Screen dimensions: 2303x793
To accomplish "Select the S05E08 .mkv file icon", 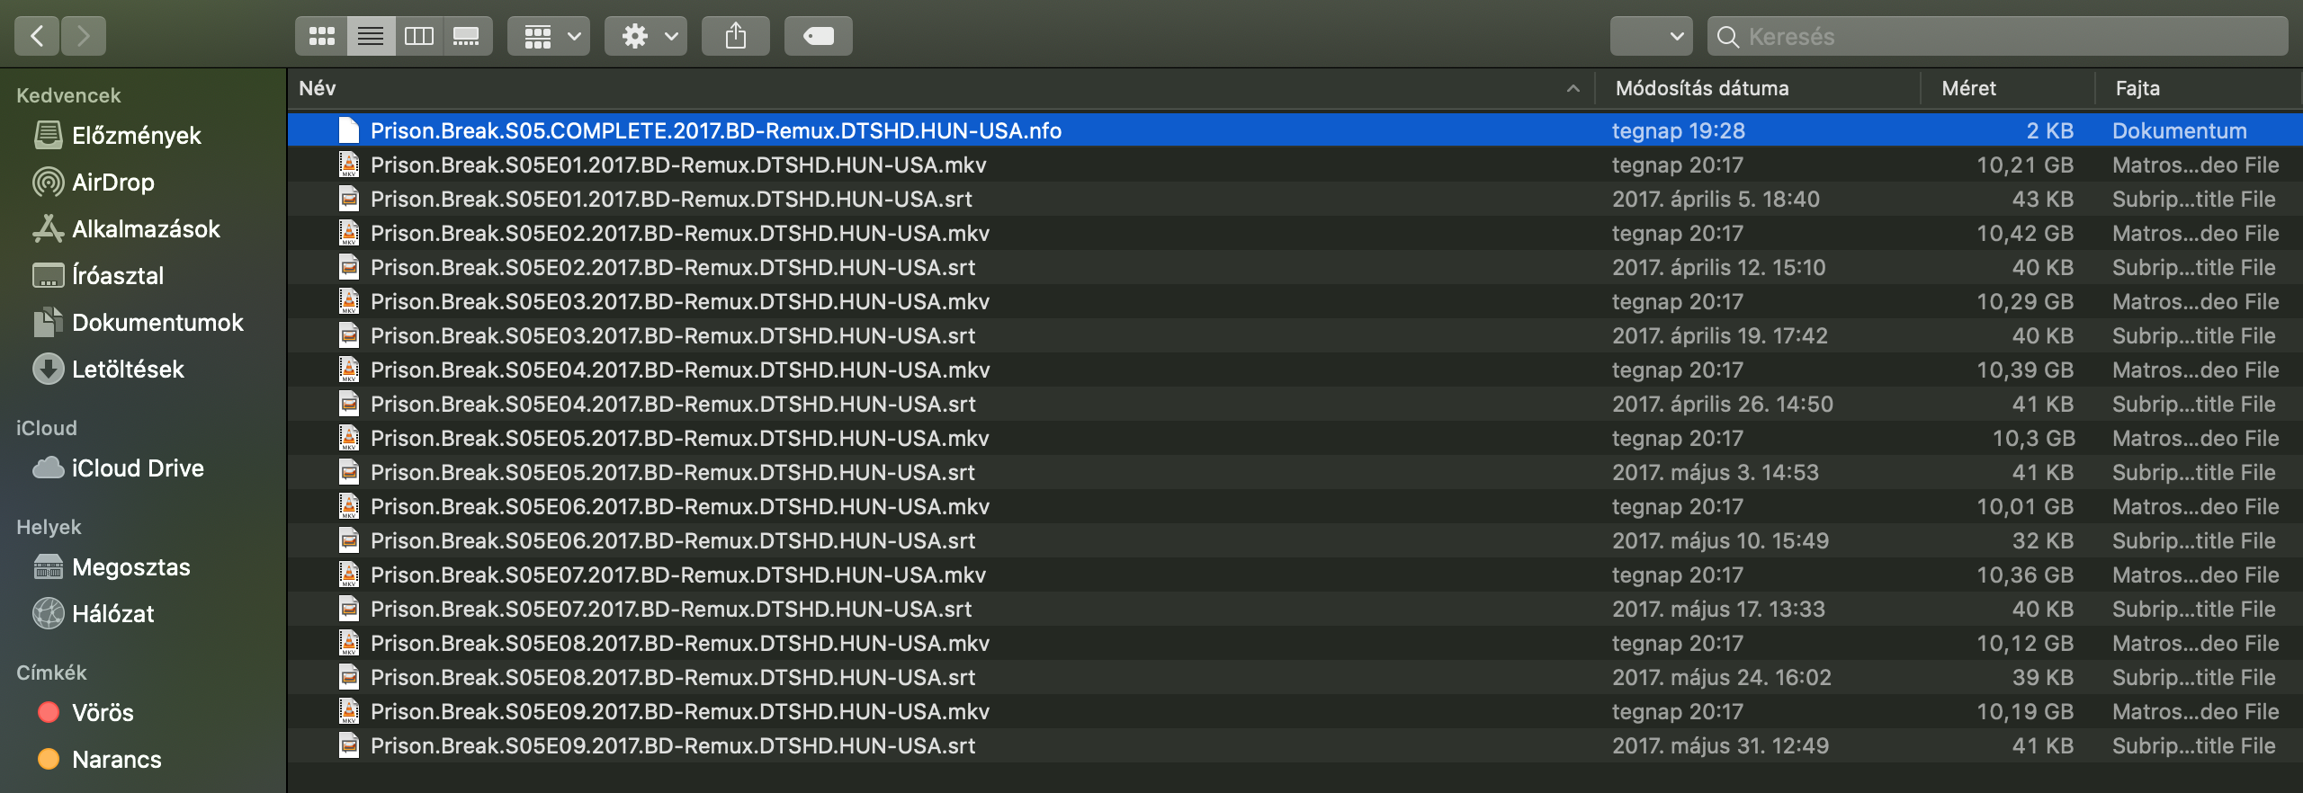I will 349,643.
